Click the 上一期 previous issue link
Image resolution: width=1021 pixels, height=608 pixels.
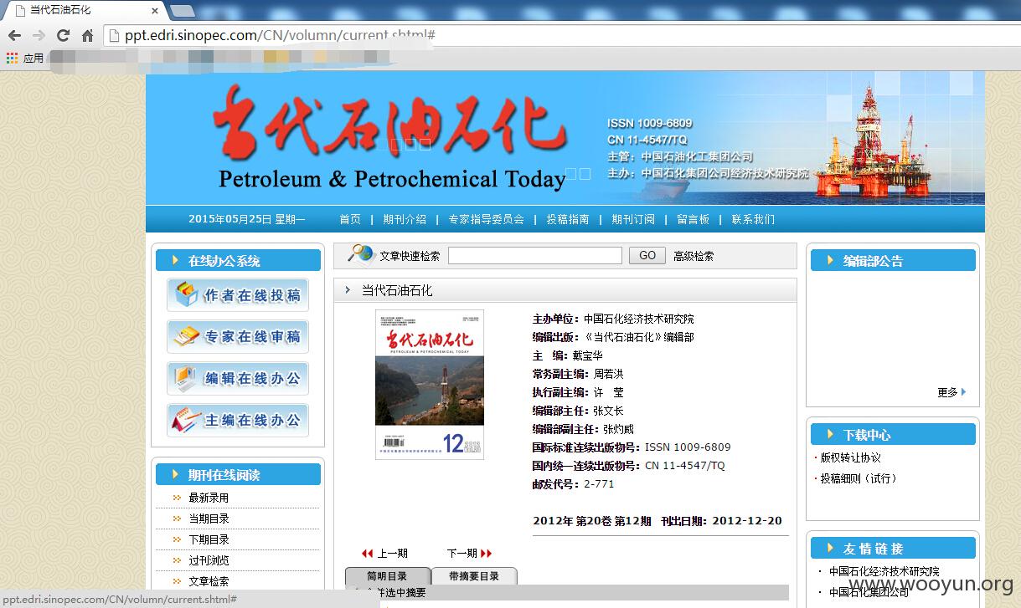tap(392, 553)
